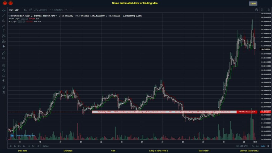The image size is (272, 153).
Task: Click the Go to... date button
Action: 46,146
